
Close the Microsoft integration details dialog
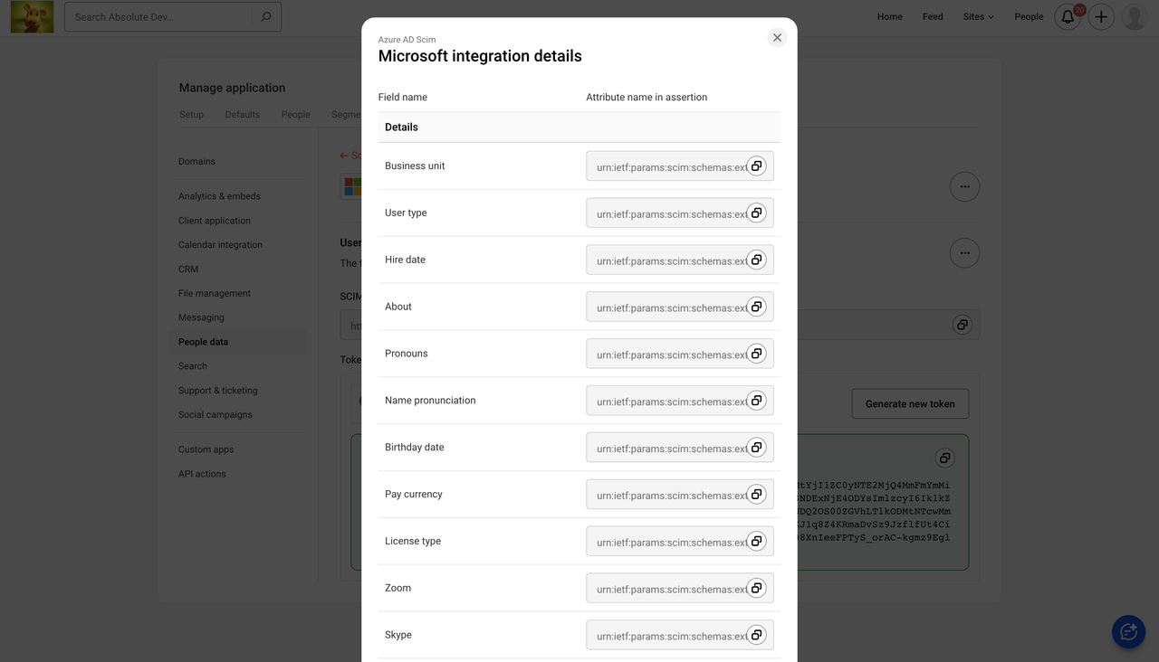777,37
